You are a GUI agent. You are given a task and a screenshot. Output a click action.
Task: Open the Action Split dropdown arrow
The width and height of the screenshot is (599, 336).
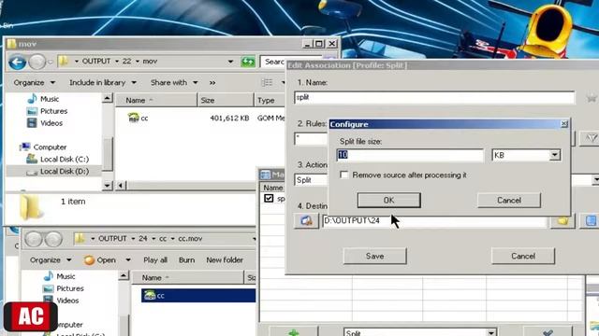pyautogui.click(x=595, y=180)
